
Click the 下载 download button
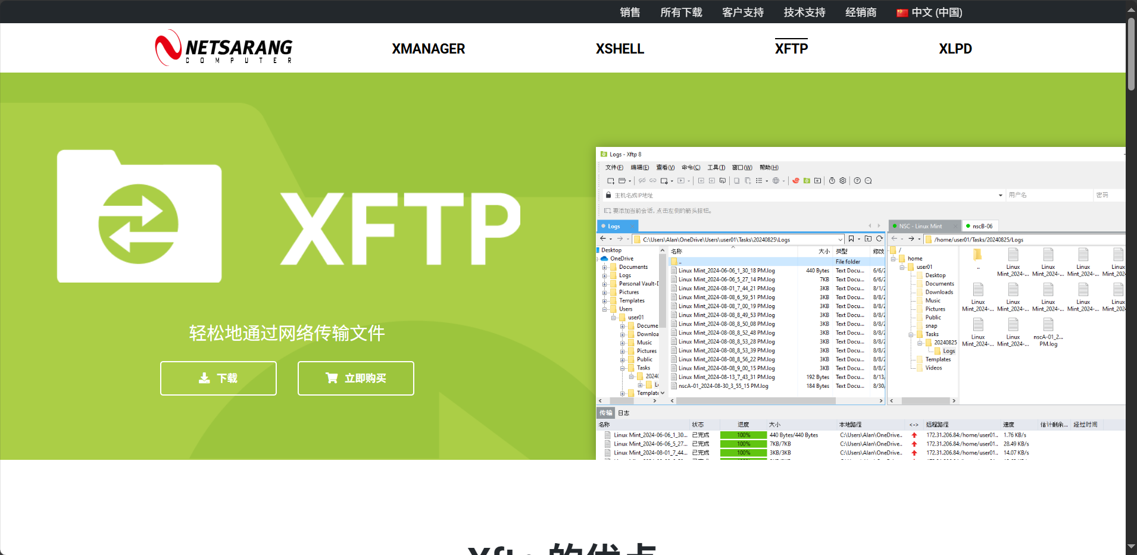pos(218,378)
